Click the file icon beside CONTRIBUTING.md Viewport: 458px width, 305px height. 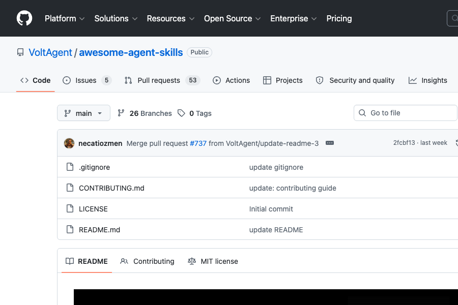(x=70, y=188)
